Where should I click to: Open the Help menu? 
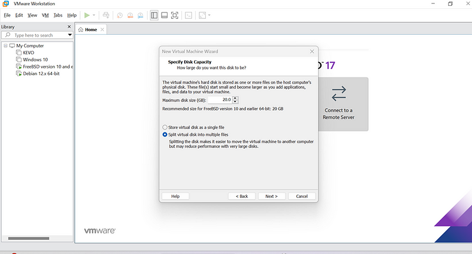coord(71,15)
